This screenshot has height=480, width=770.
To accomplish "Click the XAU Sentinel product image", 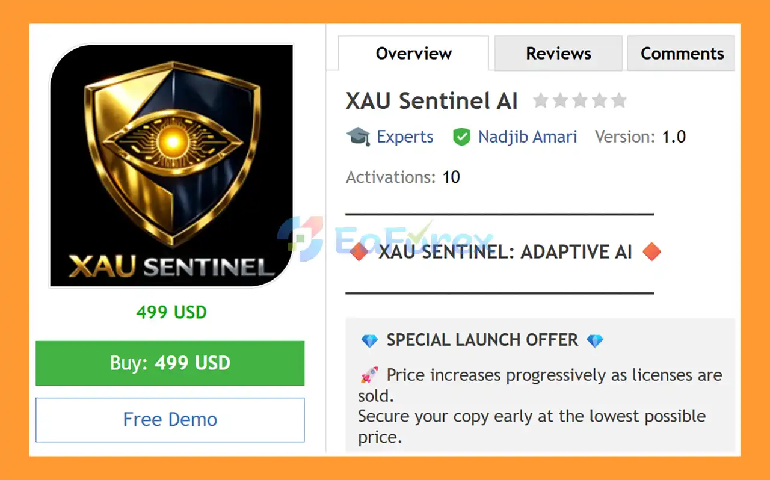I will pyautogui.click(x=170, y=164).
